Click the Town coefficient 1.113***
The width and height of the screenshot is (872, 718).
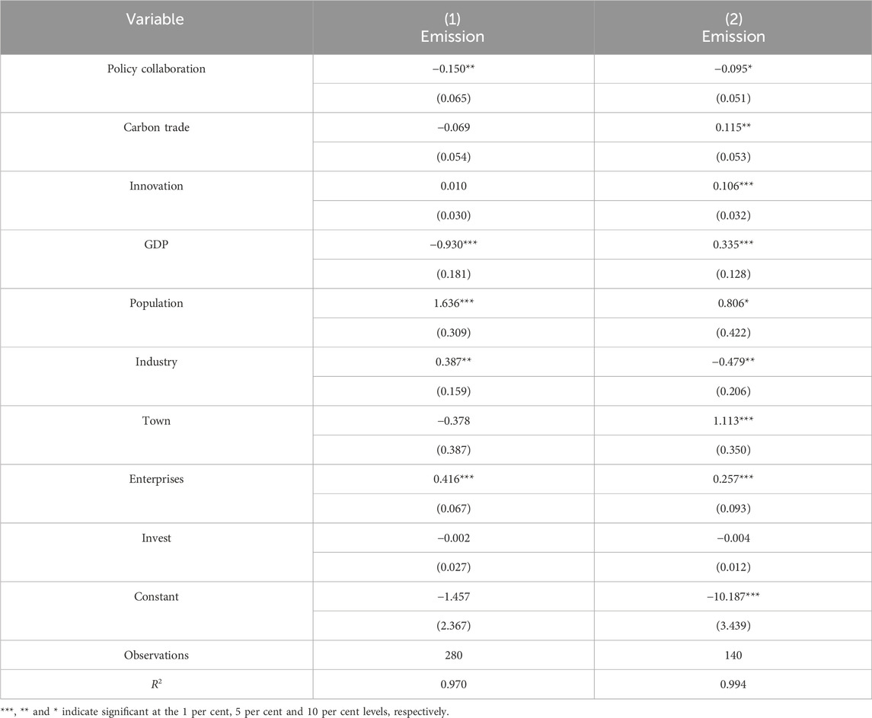click(x=733, y=421)
